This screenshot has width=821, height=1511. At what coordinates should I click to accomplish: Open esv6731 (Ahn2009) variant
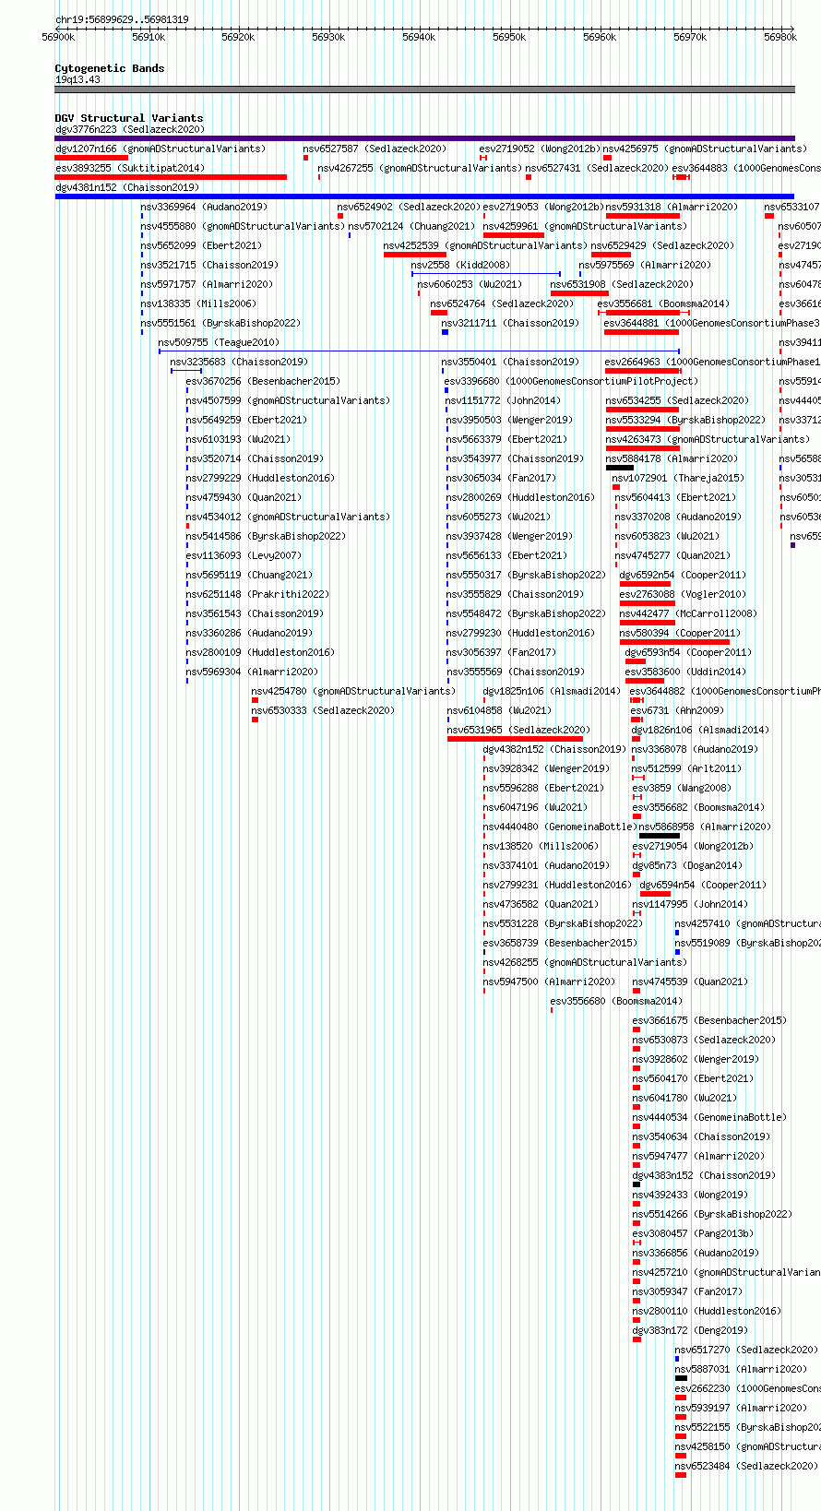pyautogui.click(x=676, y=710)
